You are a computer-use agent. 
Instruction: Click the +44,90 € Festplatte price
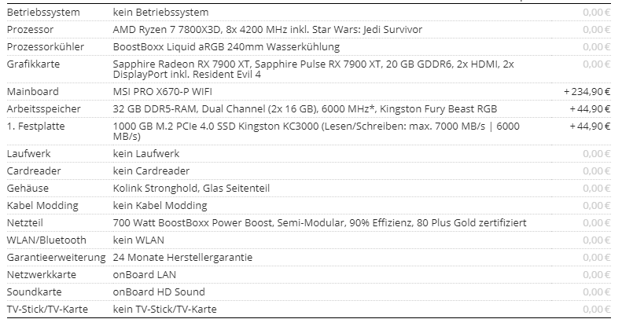(x=590, y=126)
